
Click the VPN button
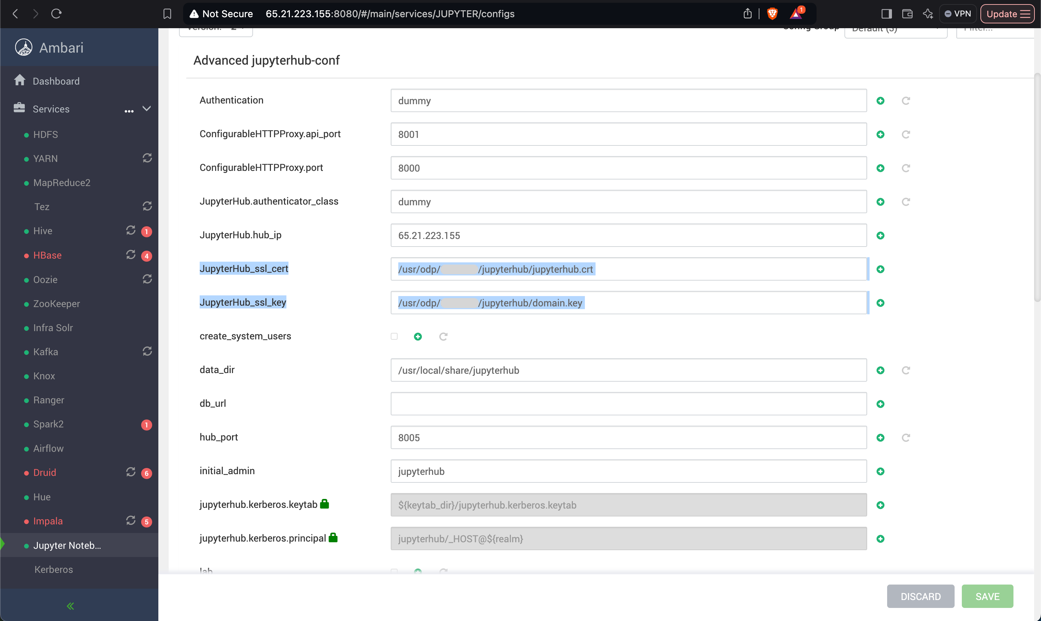tap(958, 14)
